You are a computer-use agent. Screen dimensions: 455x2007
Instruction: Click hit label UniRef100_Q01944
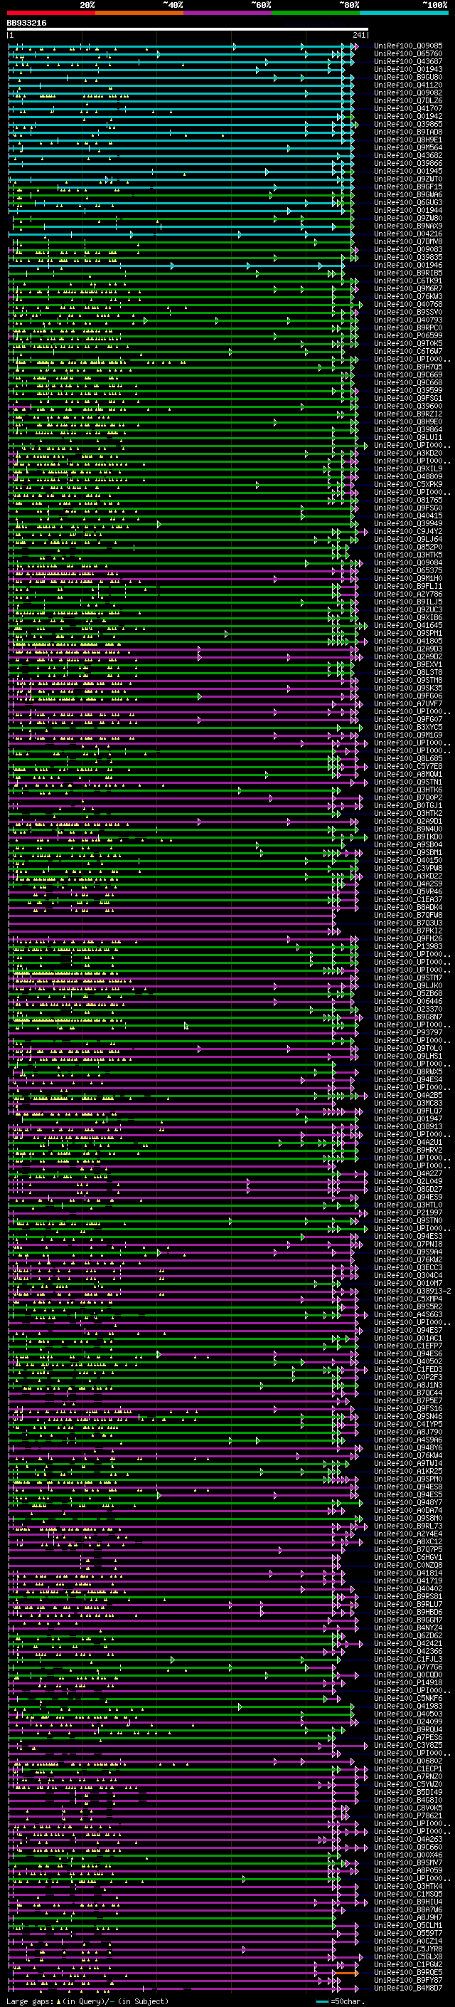coord(408,210)
